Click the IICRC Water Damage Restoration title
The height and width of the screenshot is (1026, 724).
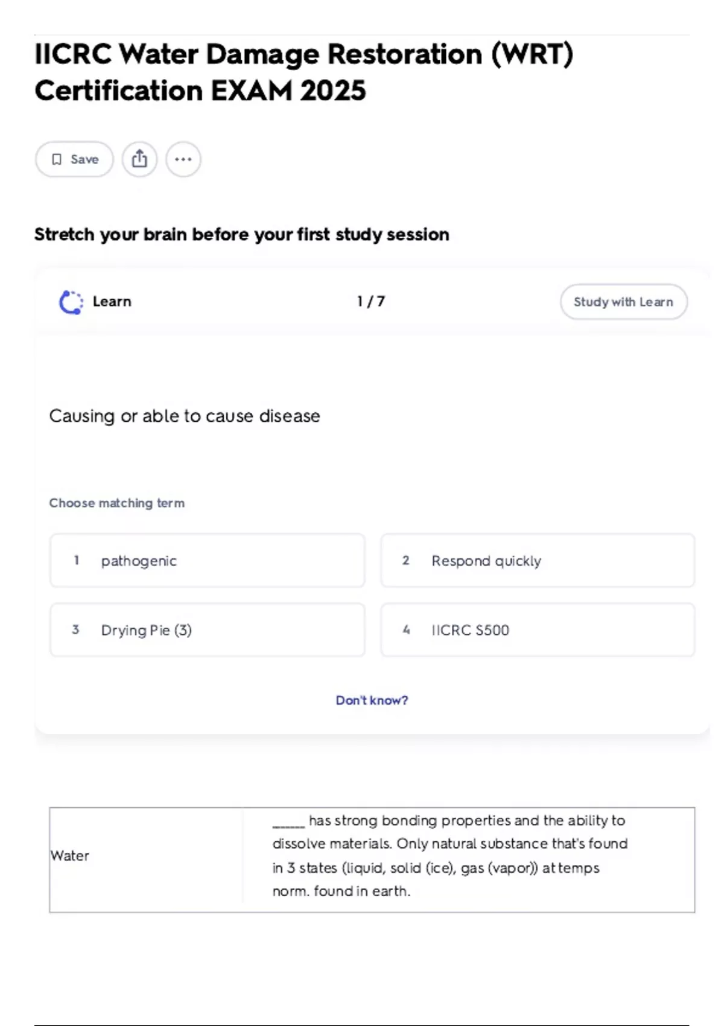[303, 72]
